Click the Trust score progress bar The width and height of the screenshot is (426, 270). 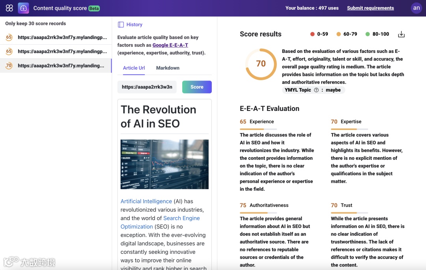tap(349, 213)
